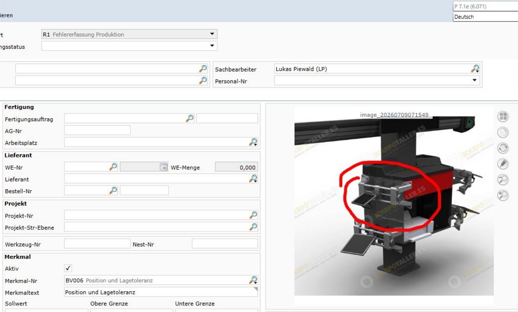This screenshot has height=312, width=518.
Task: Toggle the Aktiv checkbox
Action: pyautogui.click(x=68, y=268)
